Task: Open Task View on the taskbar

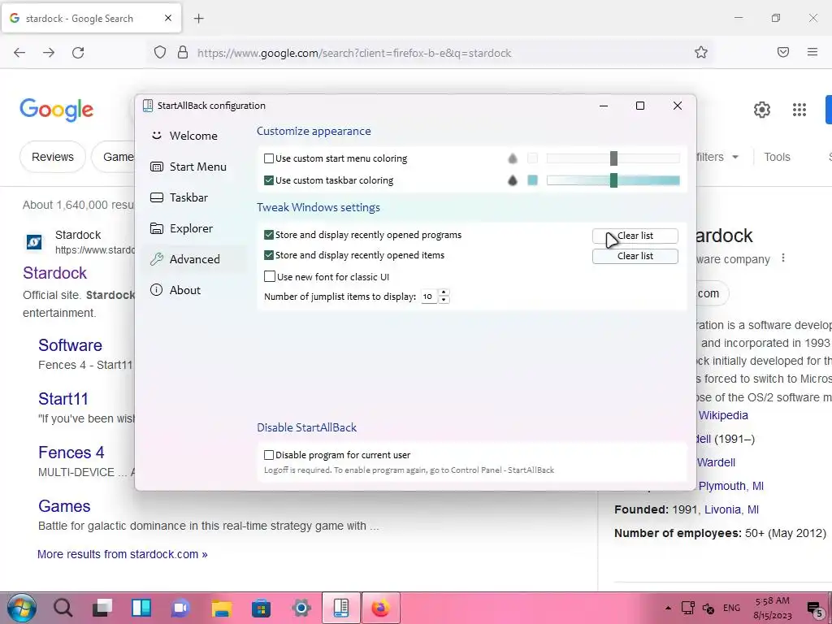Action: [102, 608]
